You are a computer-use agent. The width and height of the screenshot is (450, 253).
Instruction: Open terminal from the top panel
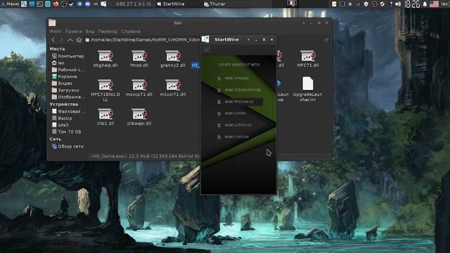point(39,4)
